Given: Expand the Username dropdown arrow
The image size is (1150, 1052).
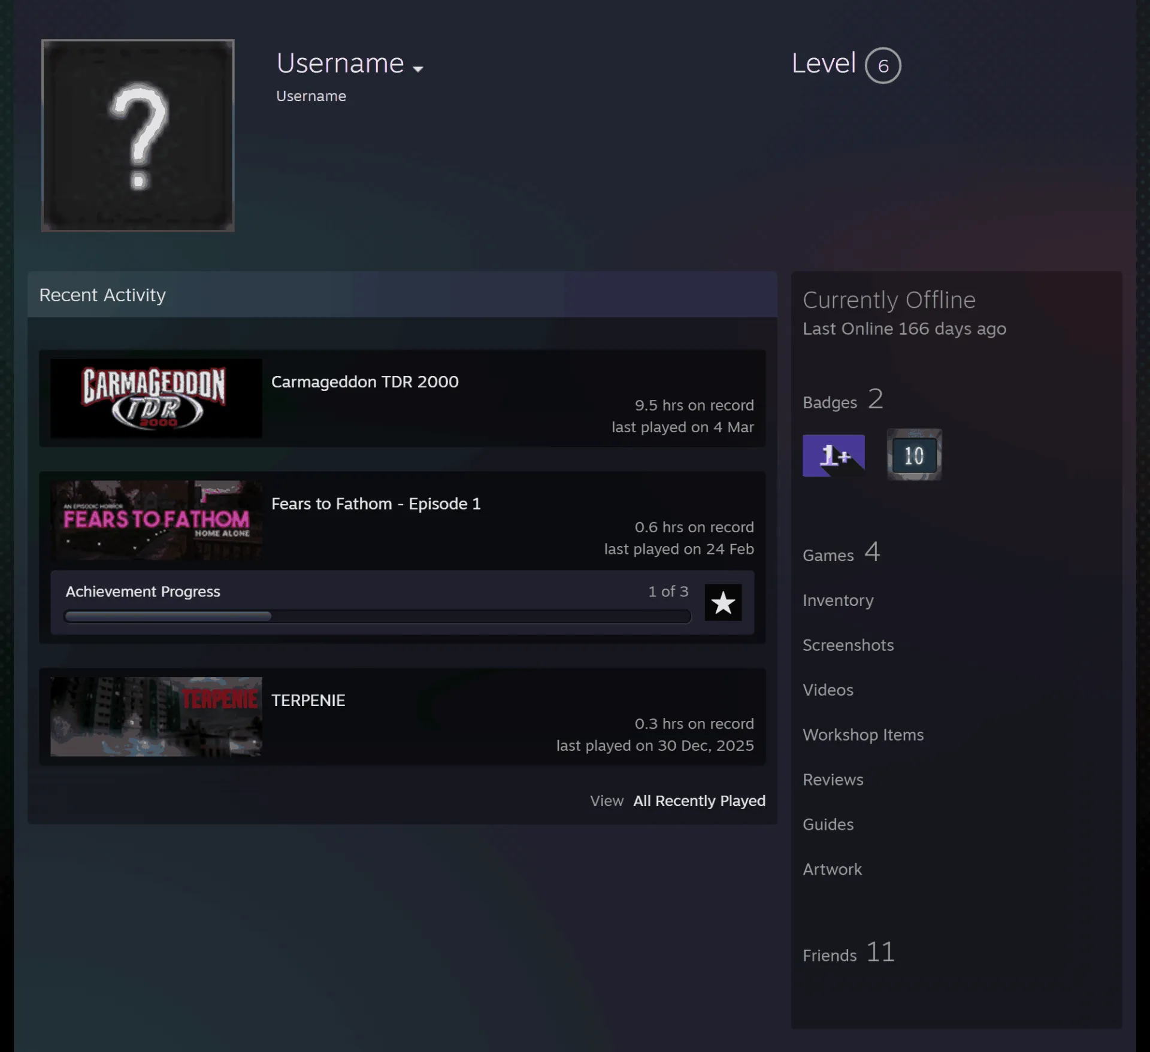Looking at the screenshot, I should (418, 69).
